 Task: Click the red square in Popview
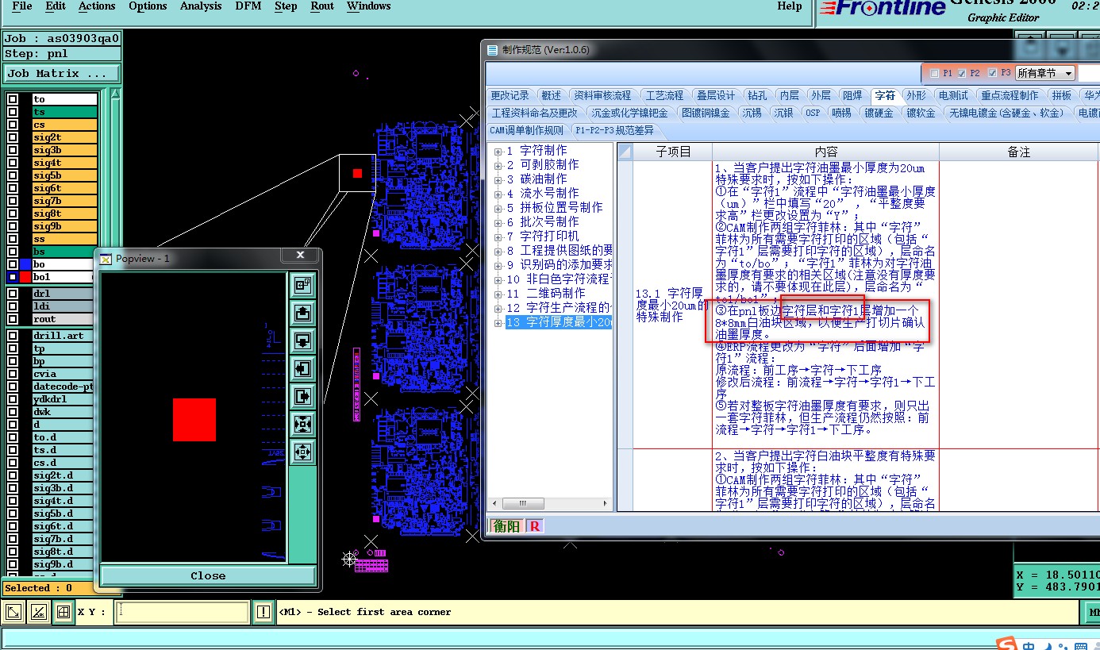194,420
